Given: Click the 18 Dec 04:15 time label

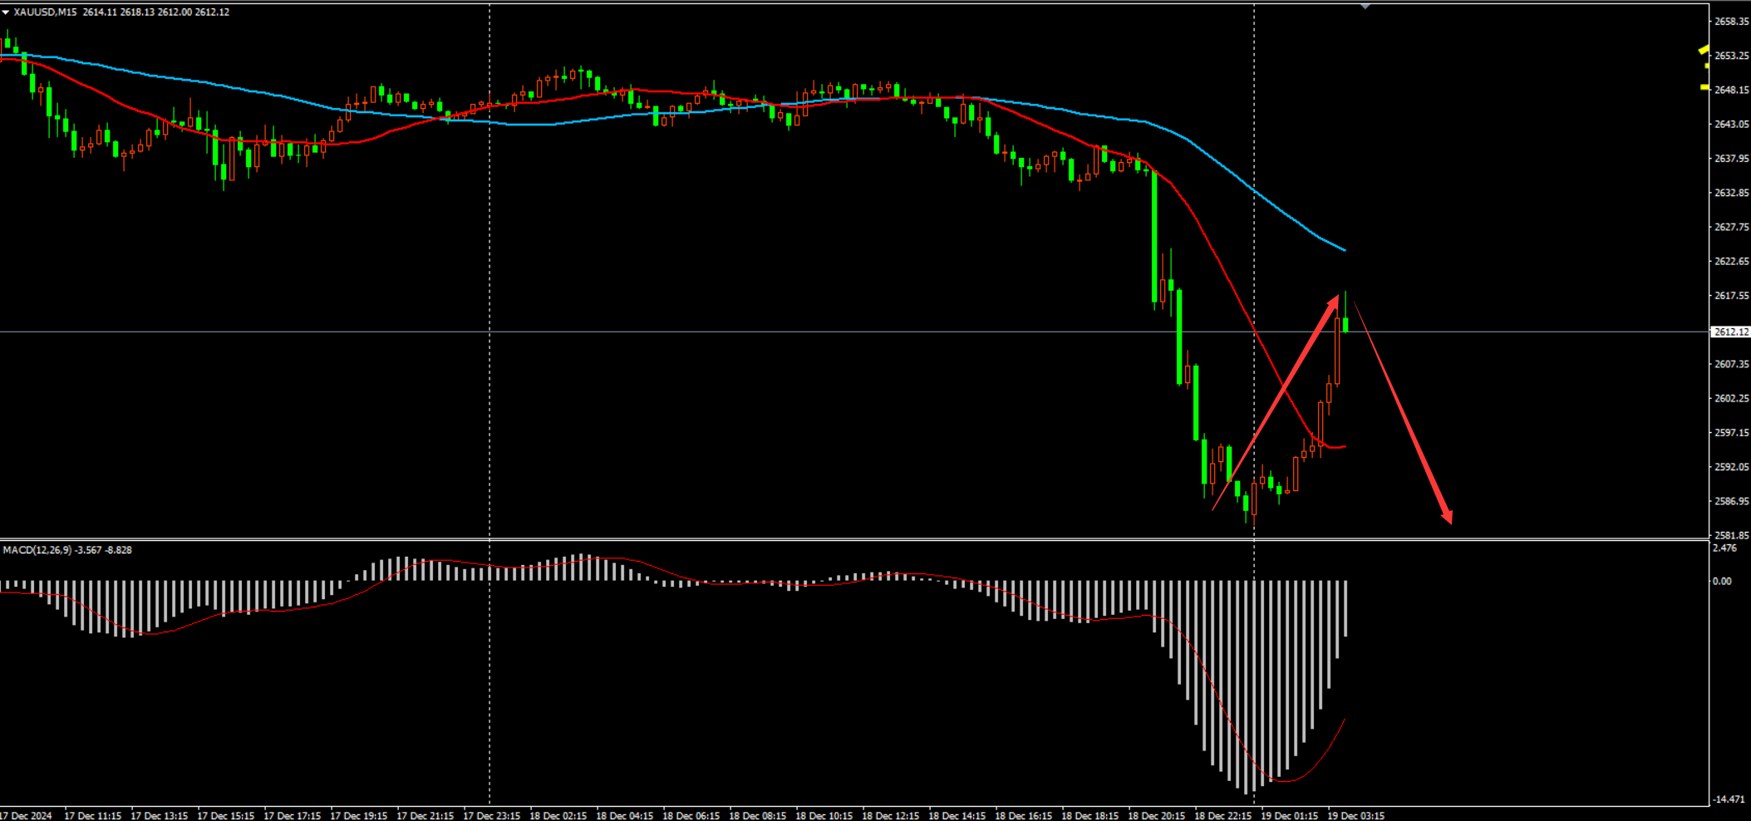Looking at the screenshot, I should click(624, 816).
